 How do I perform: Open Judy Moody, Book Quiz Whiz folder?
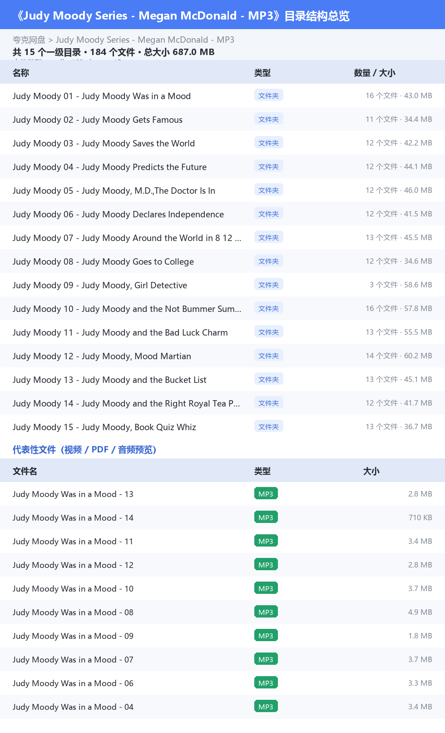[104, 427]
